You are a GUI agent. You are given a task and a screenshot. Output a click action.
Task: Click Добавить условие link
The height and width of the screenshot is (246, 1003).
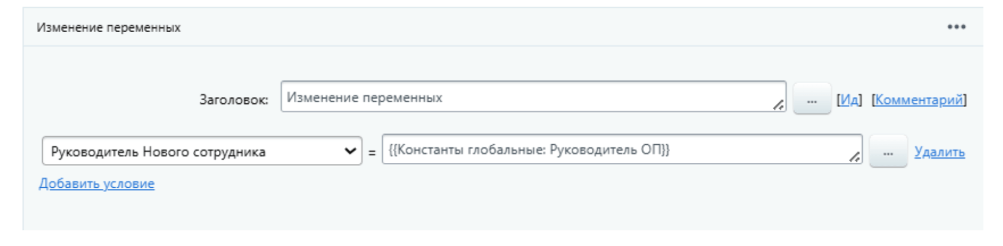click(x=96, y=184)
